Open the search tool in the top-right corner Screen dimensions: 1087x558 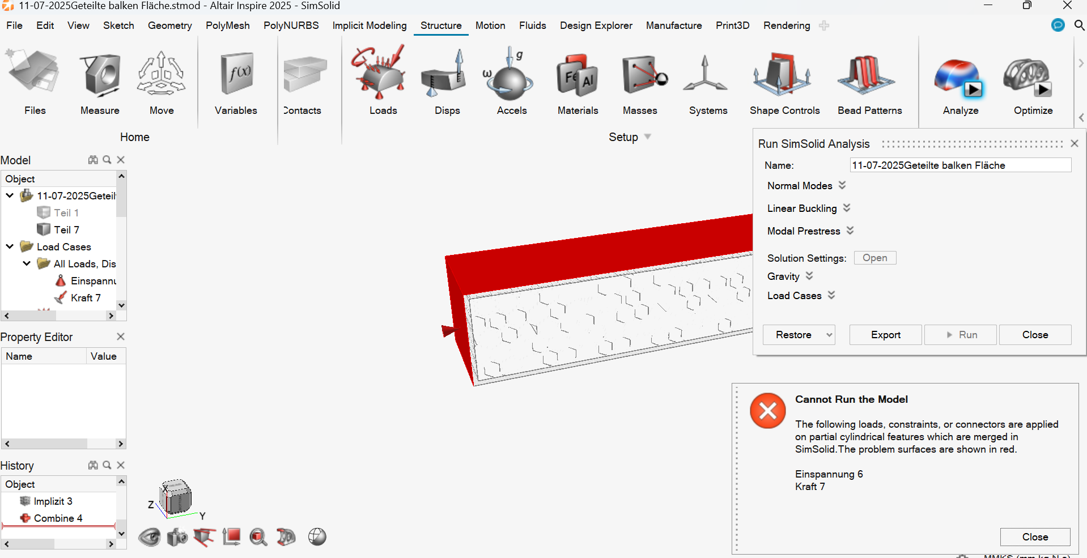coord(1079,25)
